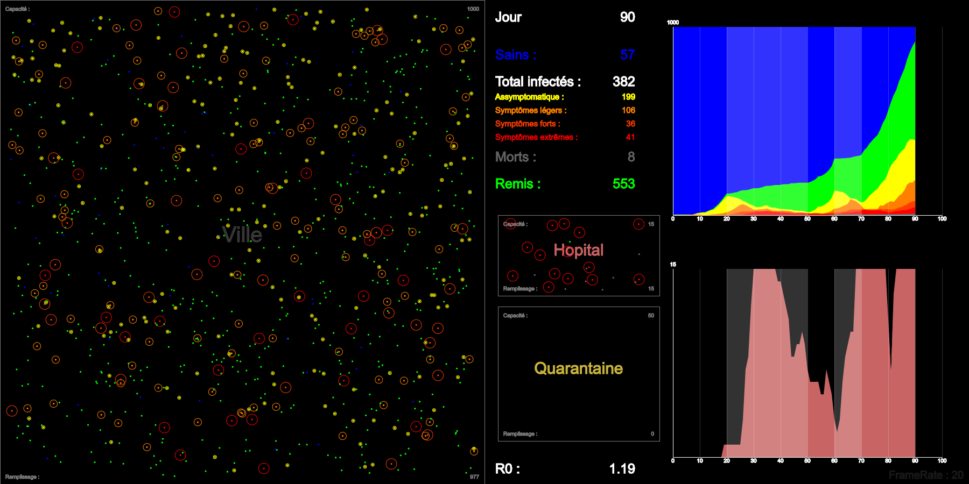The image size is (969, 484).
Task: Click the red-circled case near the Hopital label
Action: [x=568, y=252]
